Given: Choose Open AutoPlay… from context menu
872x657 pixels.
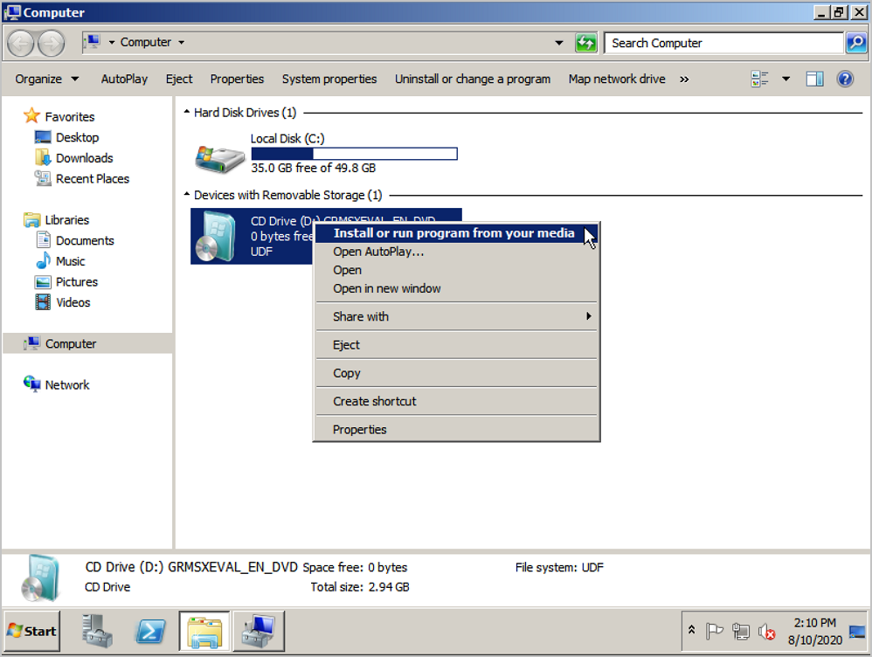Looking at the screenshot, I should coord(457,252).
